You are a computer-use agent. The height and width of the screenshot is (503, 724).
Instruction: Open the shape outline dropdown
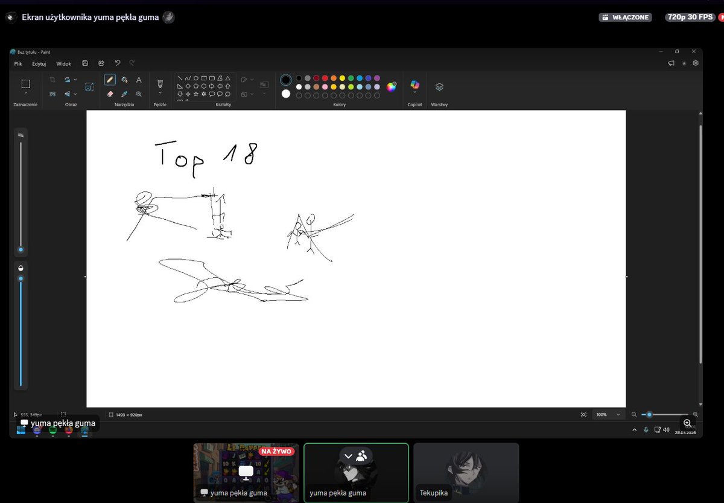[252, 80]
